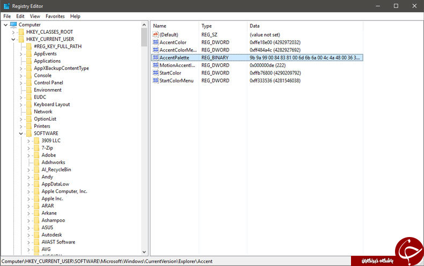The height and width of the screenshot is (266, 424).
Task: Click the Arkane folder icon
Action: coord(36,213)
